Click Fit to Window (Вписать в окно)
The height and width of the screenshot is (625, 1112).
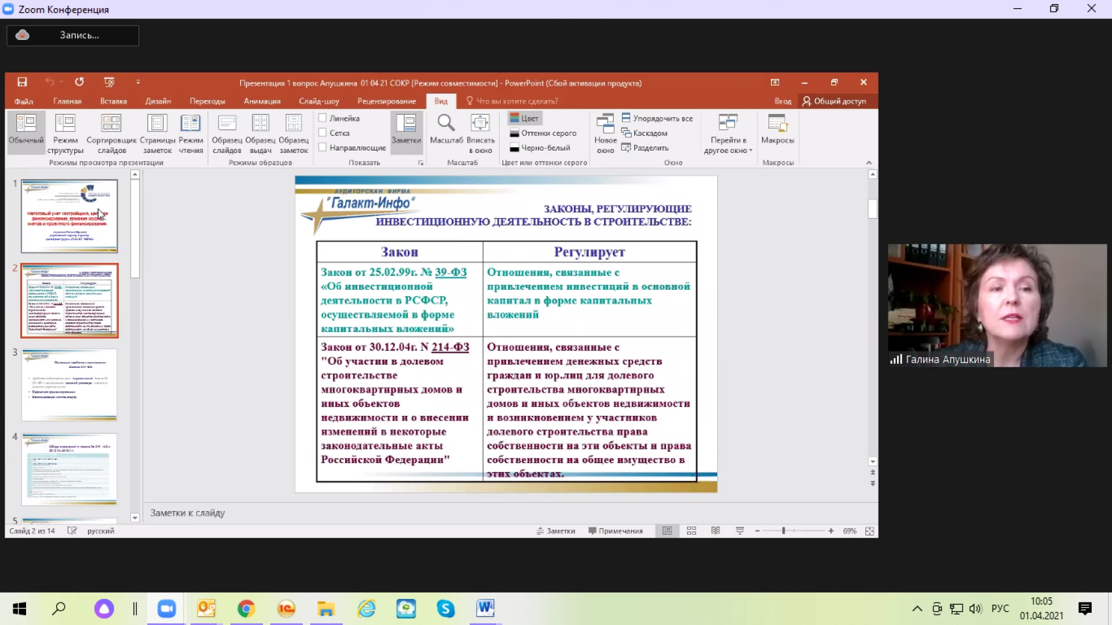pos(480,124)
